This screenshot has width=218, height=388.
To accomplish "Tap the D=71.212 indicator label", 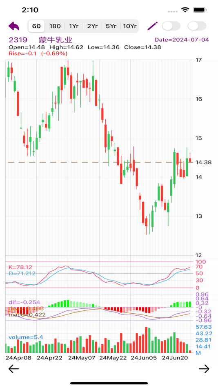I will [x=22, y=273].
